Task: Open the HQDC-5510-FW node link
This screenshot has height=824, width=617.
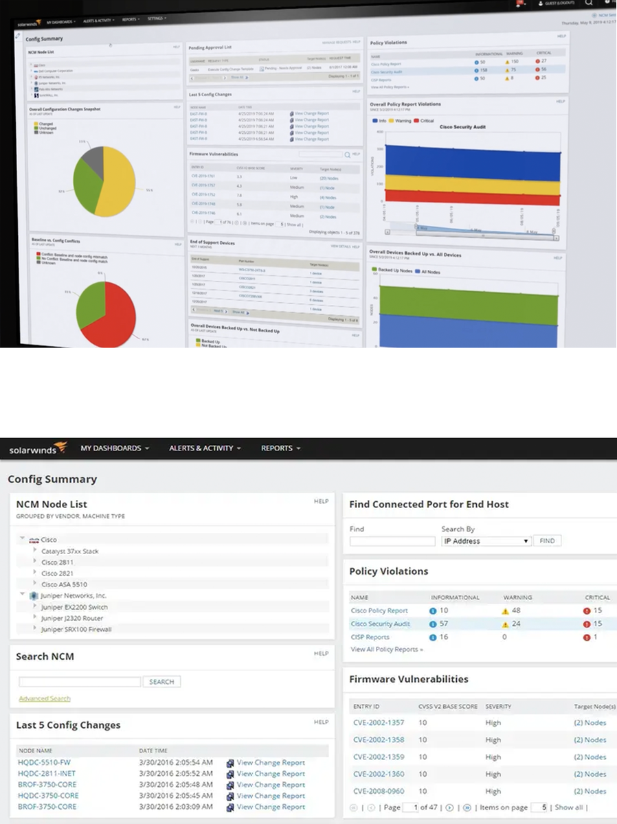Action: [x=44, y=762]
